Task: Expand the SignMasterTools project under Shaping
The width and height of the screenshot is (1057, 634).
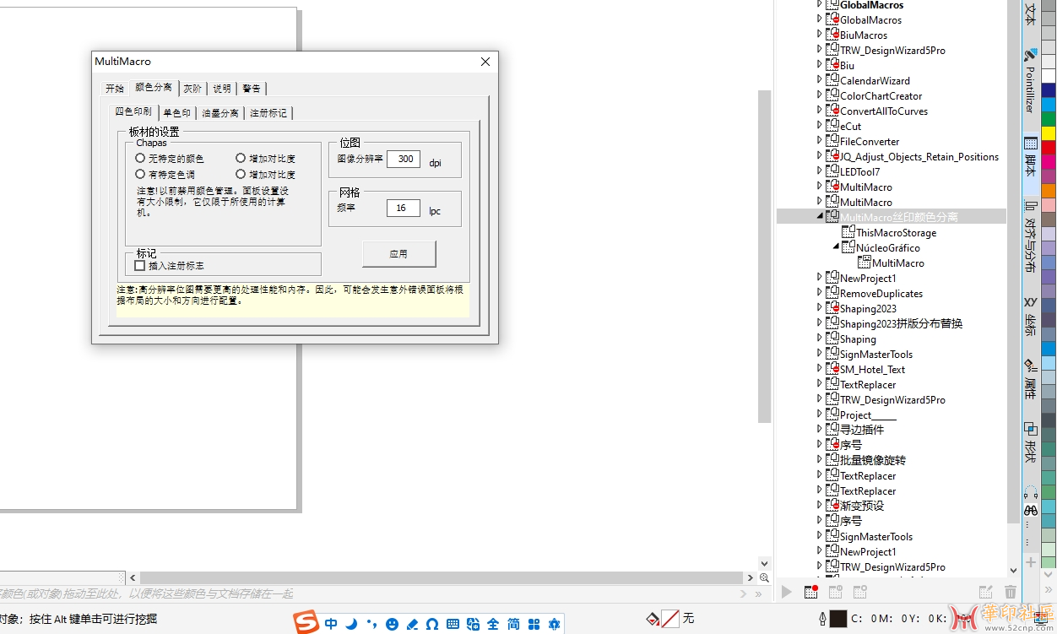Action: [x=819, y=354]
